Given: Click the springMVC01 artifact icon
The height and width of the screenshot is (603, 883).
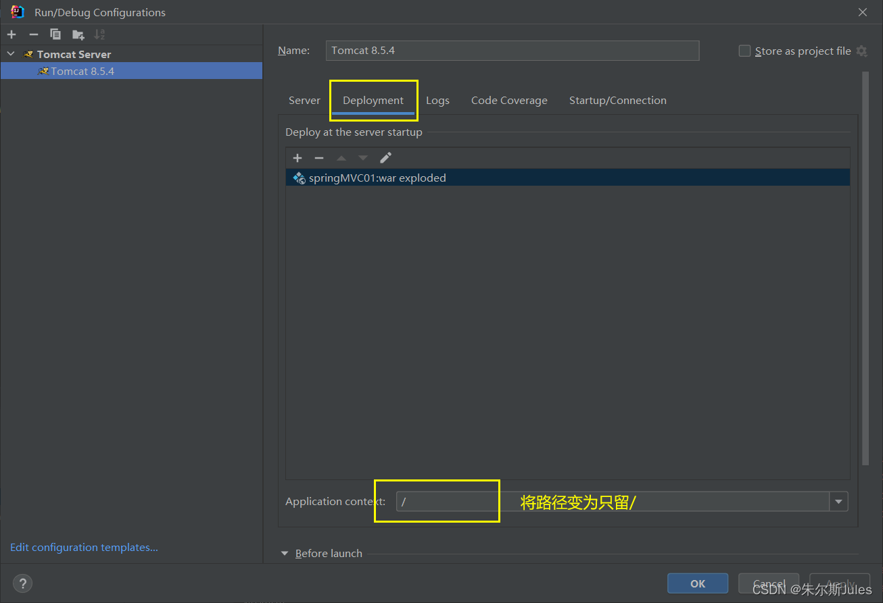Looking at the screenshot, I should click(x=299, y=178).
